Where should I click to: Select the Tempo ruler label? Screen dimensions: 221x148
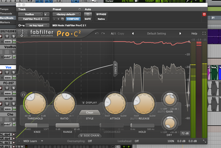point(4,9)
